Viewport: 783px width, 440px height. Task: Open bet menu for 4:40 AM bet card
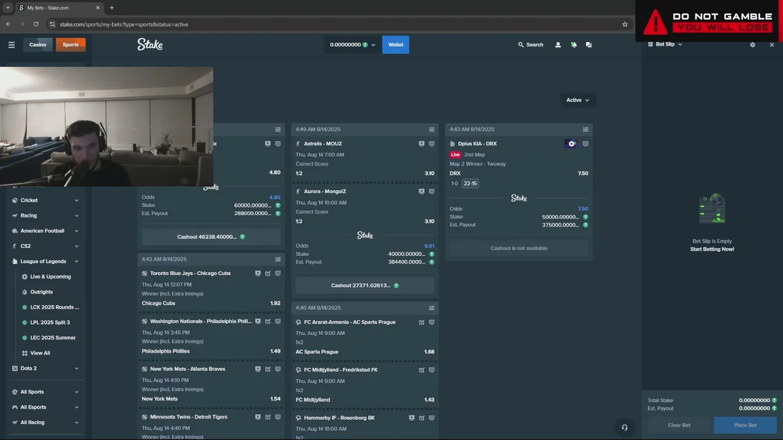click(x=431, y=308)
